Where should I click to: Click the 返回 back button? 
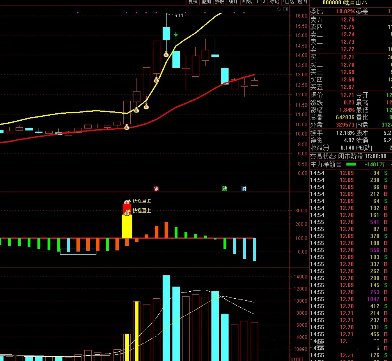pos(302,2)
